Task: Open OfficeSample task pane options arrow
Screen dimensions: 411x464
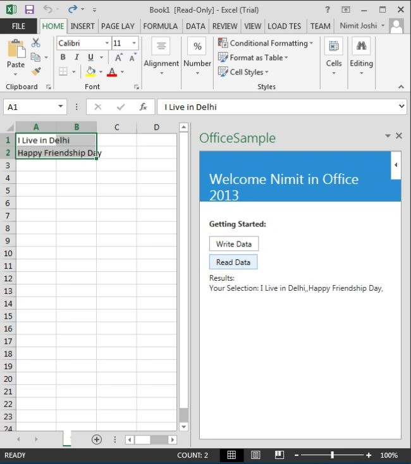Action: click(388, 136)
